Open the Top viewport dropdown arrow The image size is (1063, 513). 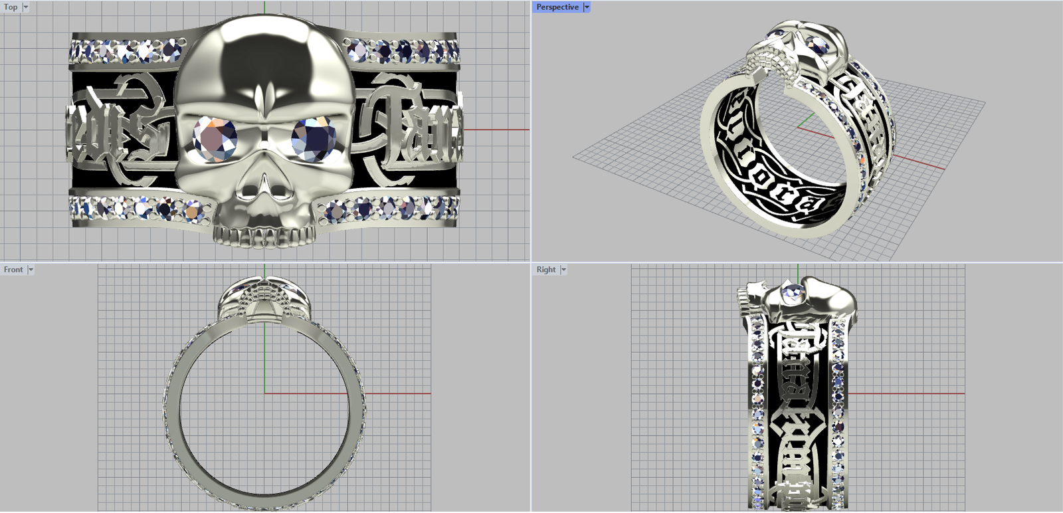pos(26,7)
